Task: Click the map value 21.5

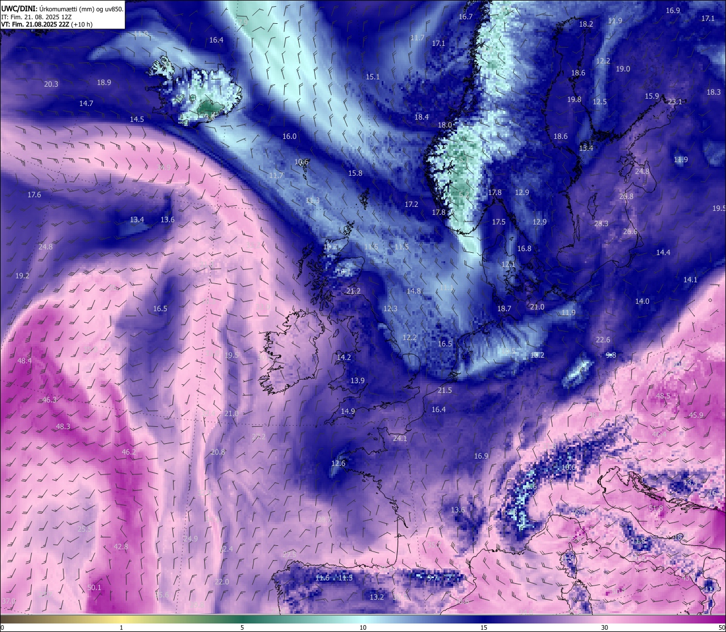Action: pos(445,390)
